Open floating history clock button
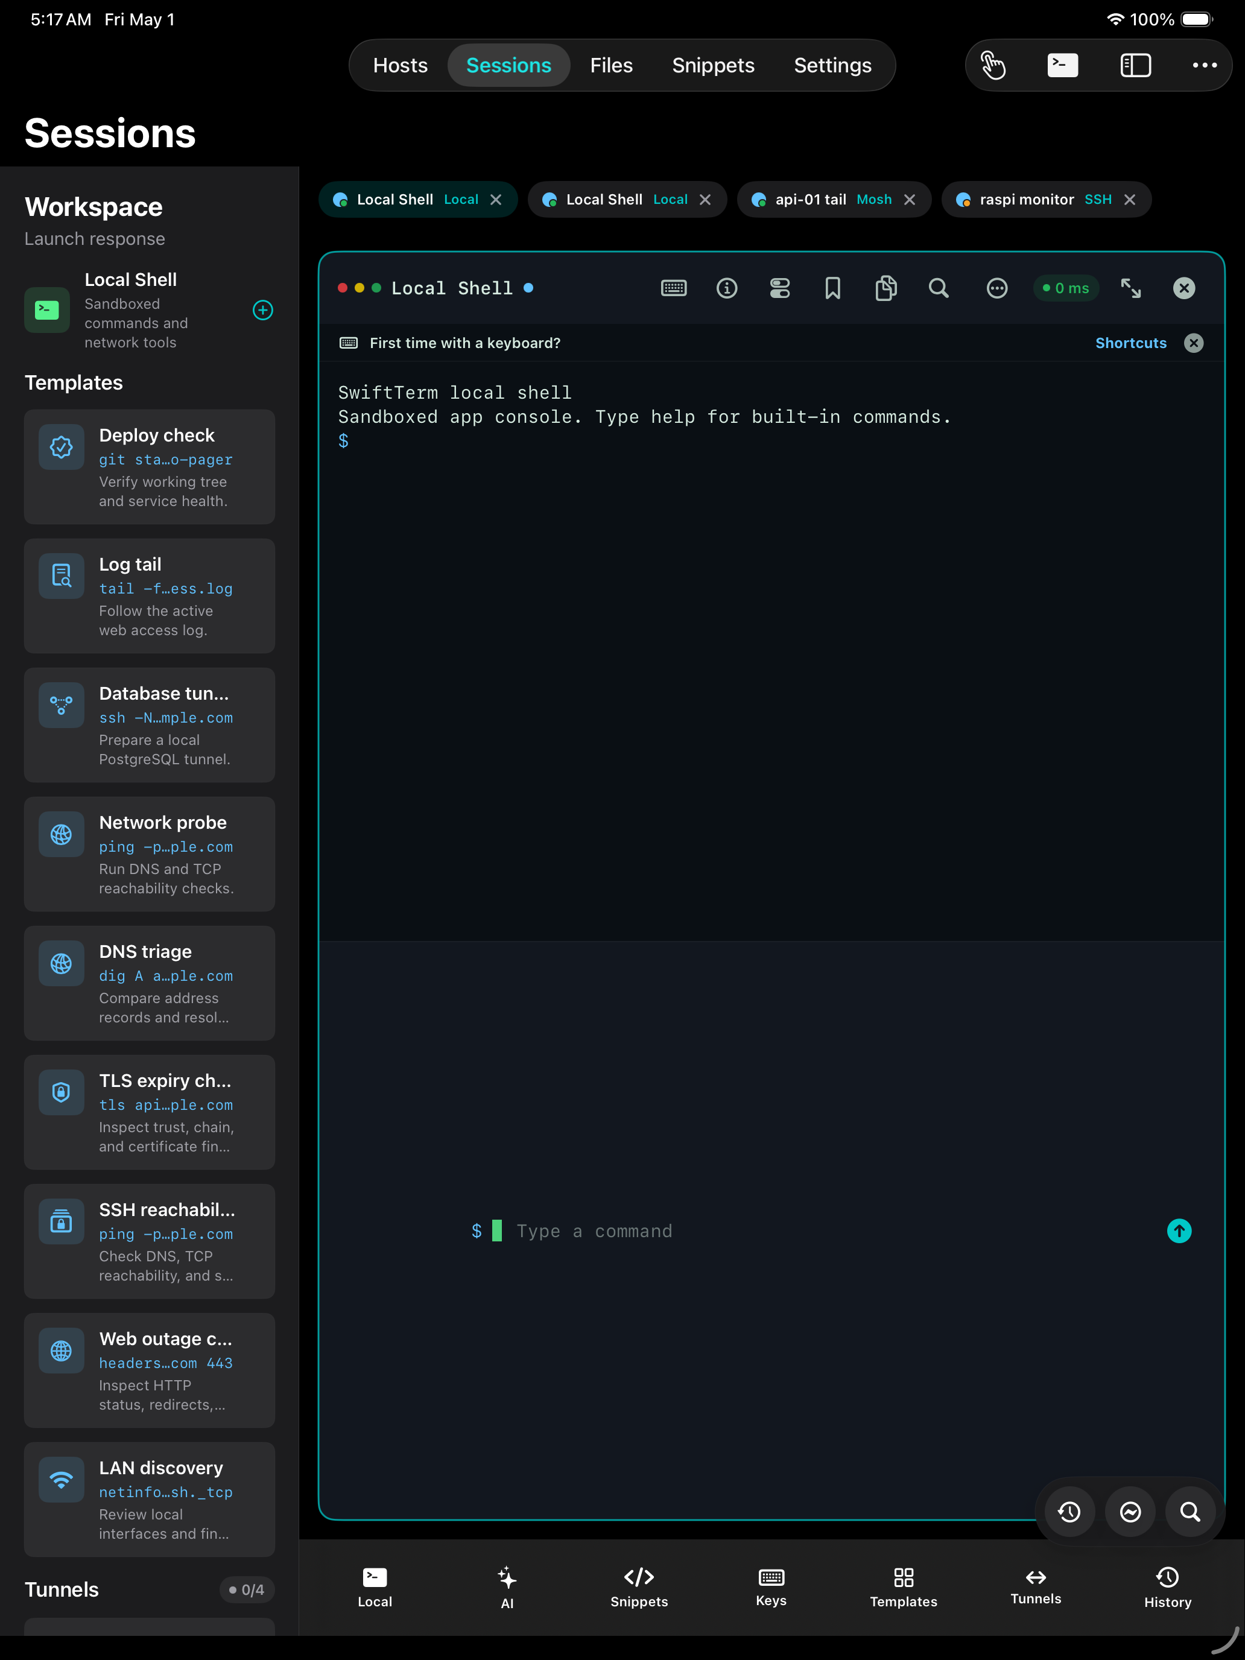 click(1069, 1512)
